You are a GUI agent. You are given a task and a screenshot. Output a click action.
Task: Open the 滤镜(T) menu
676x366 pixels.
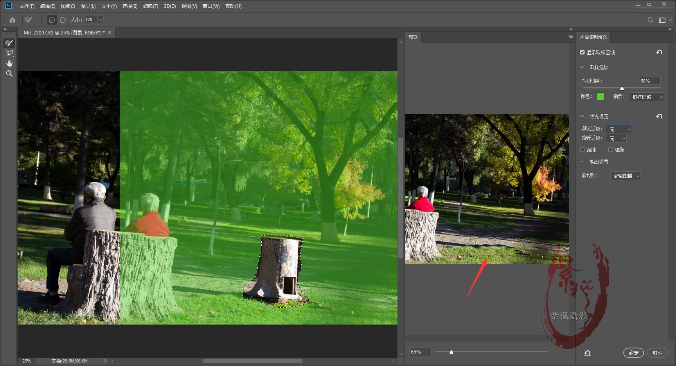point(150,6)
